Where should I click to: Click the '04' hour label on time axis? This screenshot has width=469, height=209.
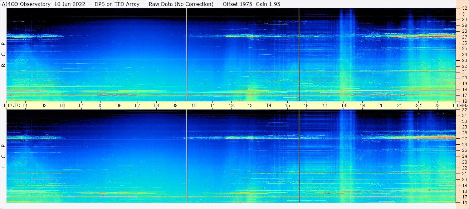click(81, 105)
